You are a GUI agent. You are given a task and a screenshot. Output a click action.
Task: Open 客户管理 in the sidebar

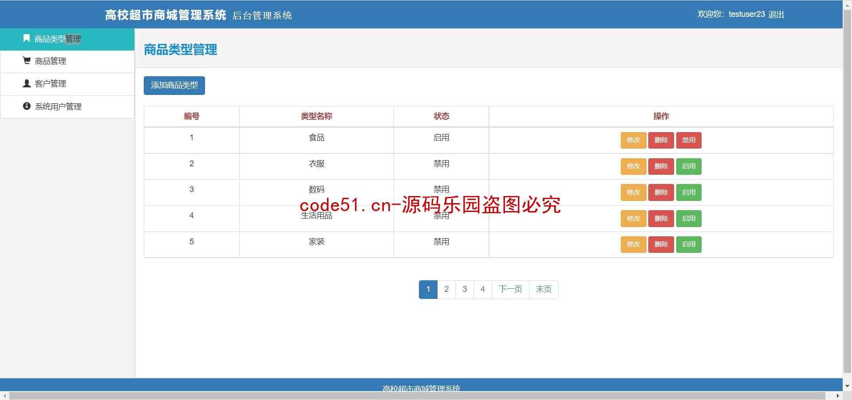[x=67, y=84]
